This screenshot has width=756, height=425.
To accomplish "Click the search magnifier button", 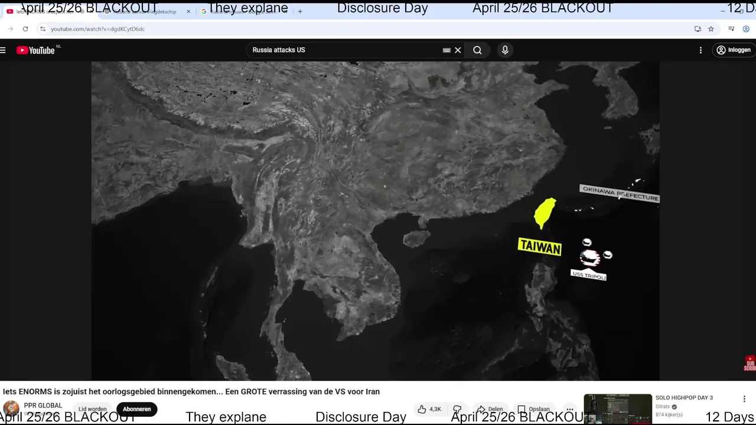I will [x=477, y=50].
